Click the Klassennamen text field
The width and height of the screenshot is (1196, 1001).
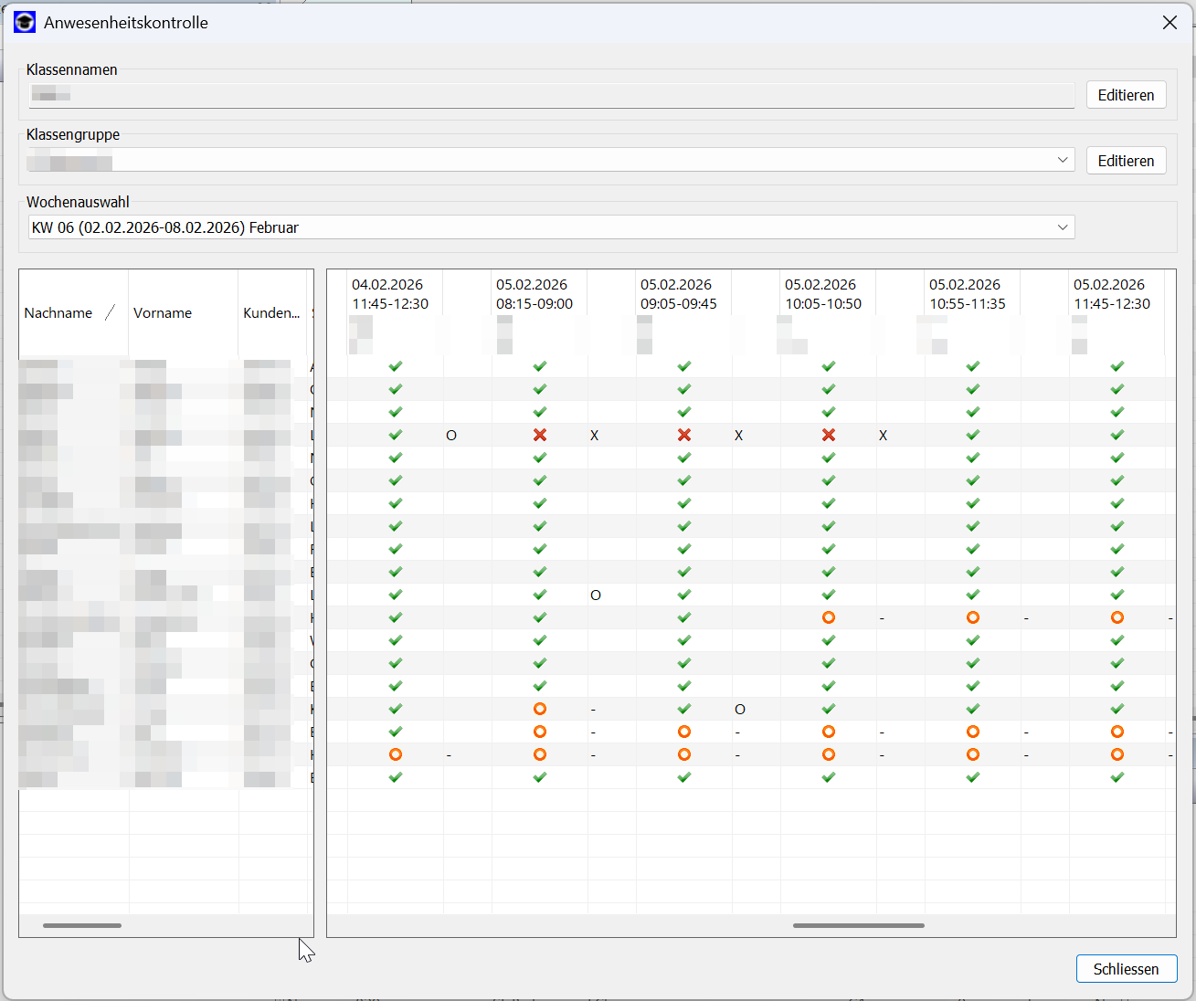[552, 95]
